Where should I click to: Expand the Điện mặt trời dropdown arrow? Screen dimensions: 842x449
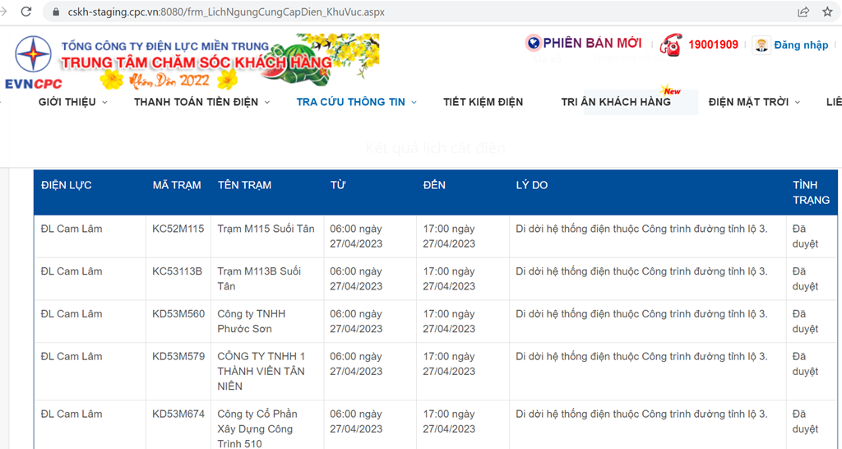[x=798, y=103]
